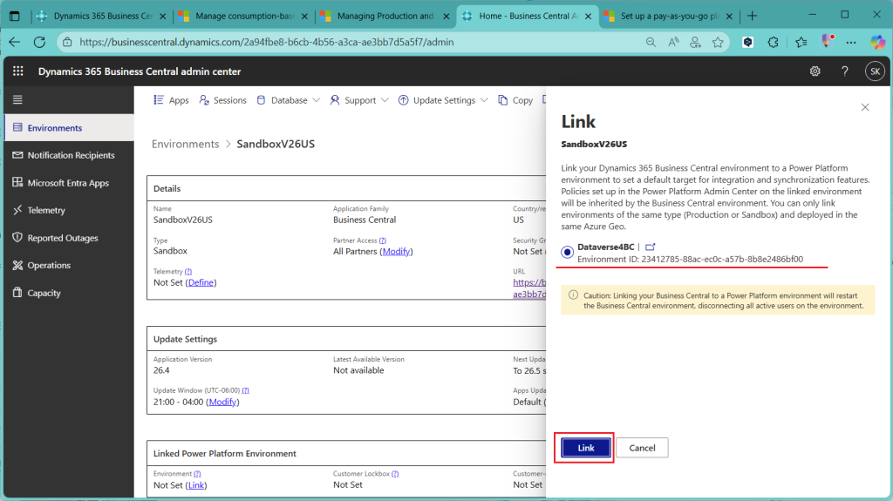The height and width of the screenshot is (501, 893).
Task: Refresh the browser page
Action: pyautogui.click(x=39, y=42)
